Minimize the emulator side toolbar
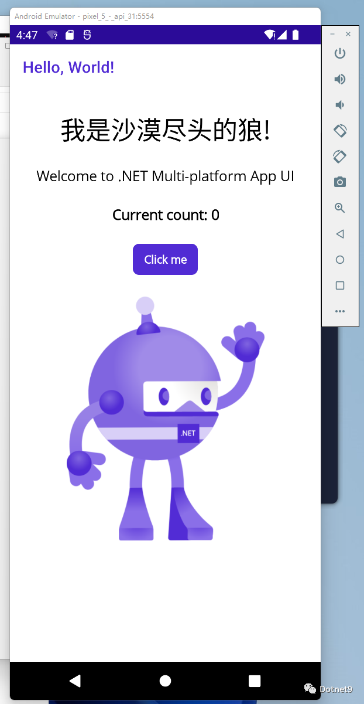This screenshot has width=364, height=704. pos(332,34)
